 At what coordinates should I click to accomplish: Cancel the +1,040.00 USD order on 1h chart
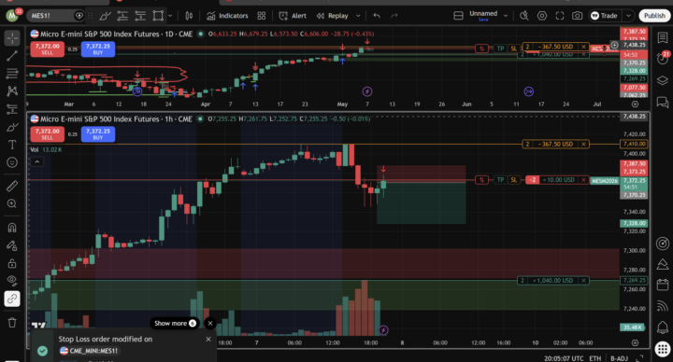pos(583,281)
